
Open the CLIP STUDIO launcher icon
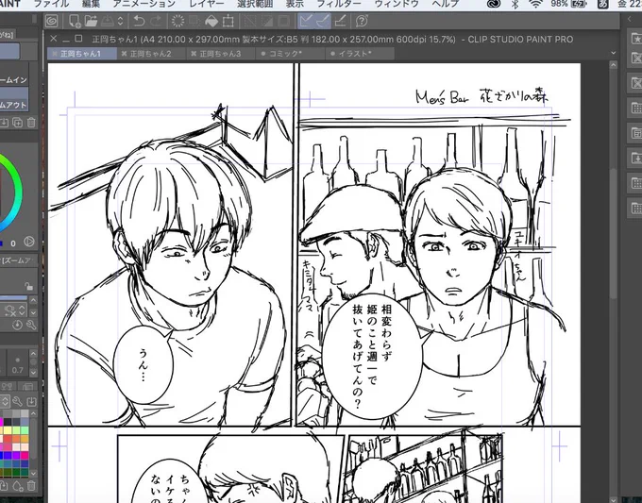(52, 21)
